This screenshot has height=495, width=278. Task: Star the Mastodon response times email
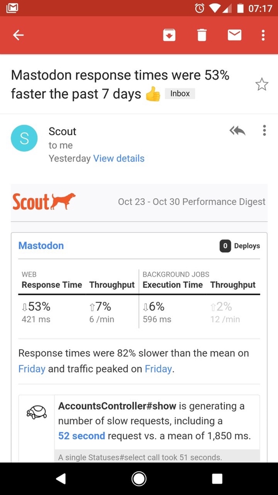(x=262, y=84)
